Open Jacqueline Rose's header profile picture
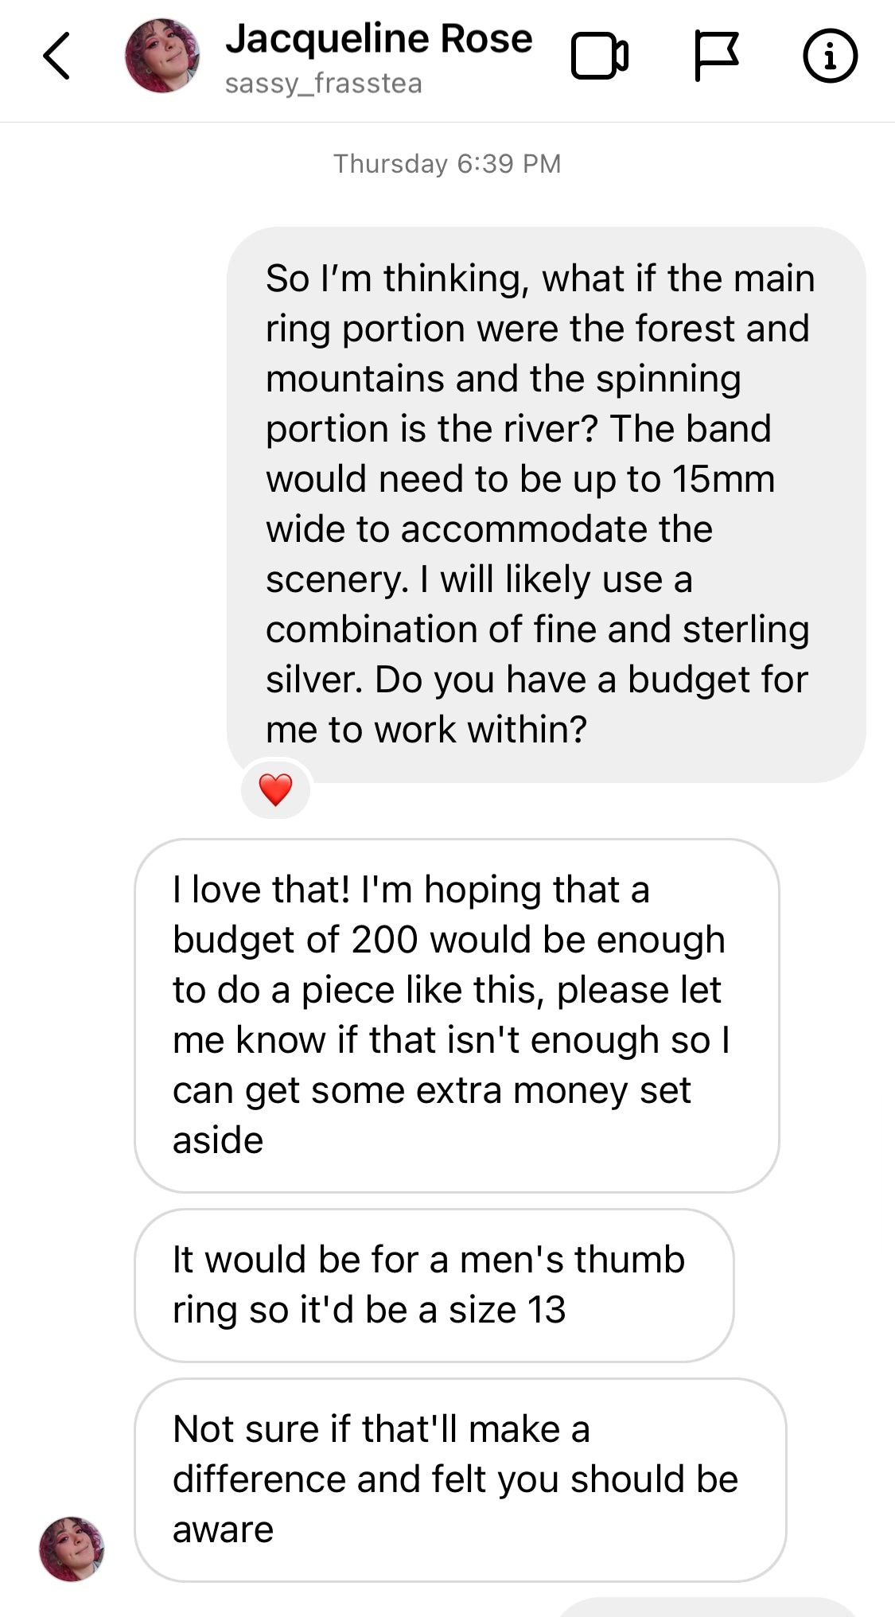Viewport: 895px width, 1617px height. click(x=162, y=56)
